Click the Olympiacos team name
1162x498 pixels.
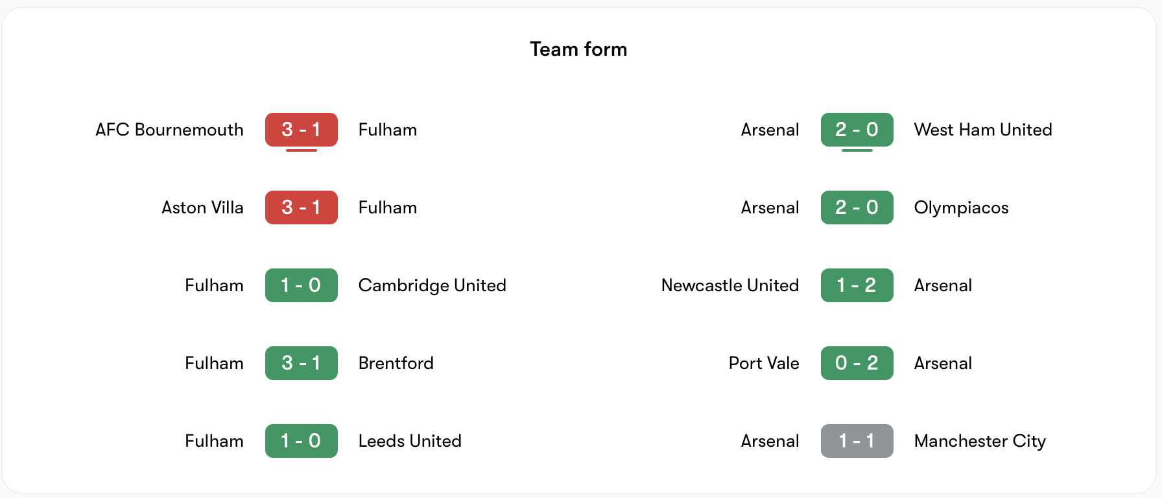pyautogui.click(x=961, y=207)
